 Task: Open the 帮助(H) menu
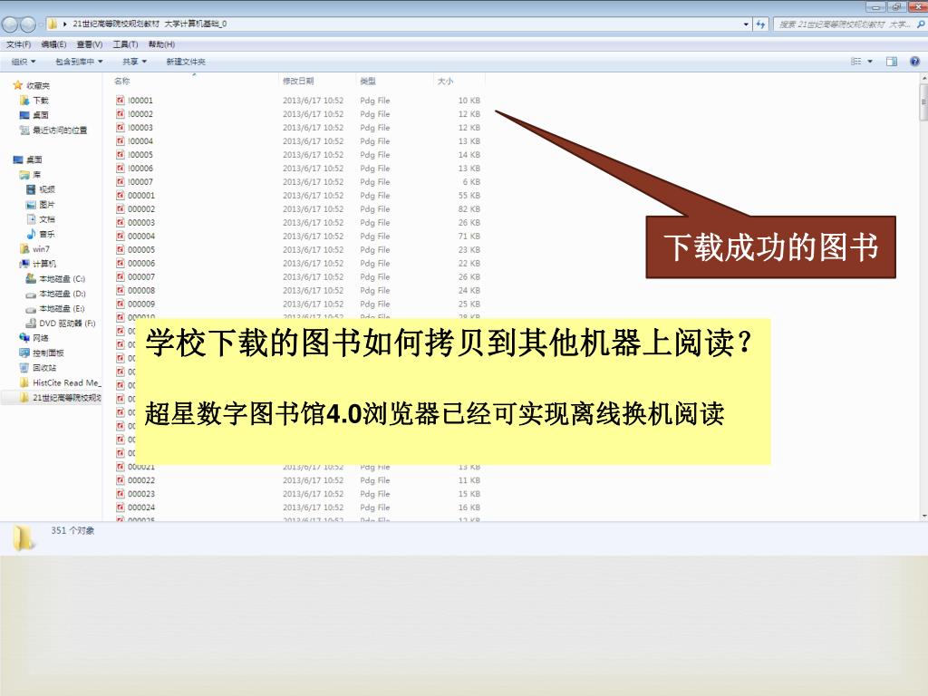pos(161,44)
